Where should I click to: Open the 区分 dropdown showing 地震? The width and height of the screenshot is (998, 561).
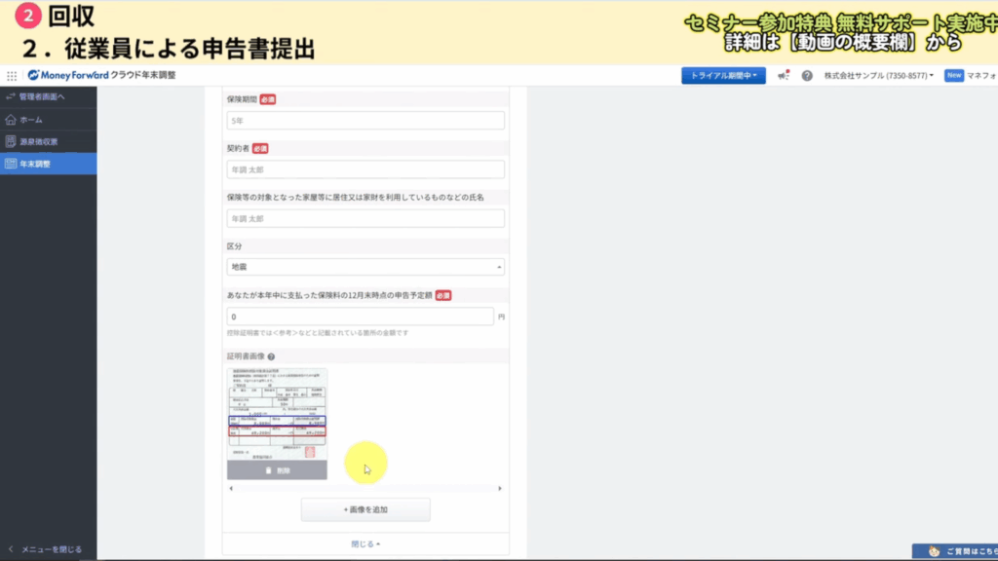[x=365, y=267]
